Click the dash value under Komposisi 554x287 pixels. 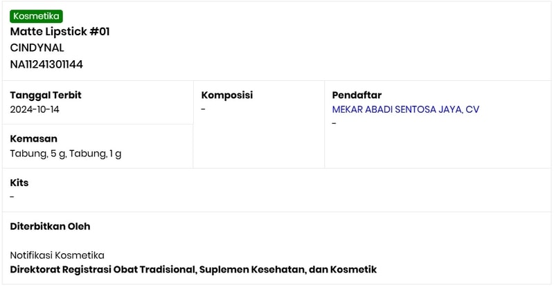pos(204,109)
